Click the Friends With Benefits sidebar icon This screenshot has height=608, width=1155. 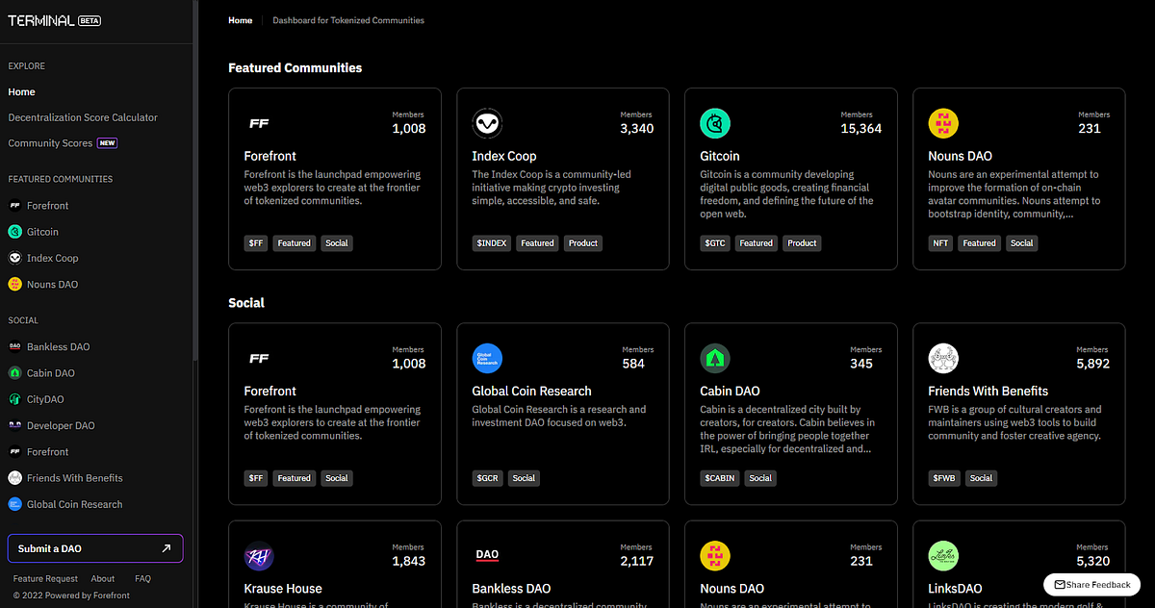[13, 477]
